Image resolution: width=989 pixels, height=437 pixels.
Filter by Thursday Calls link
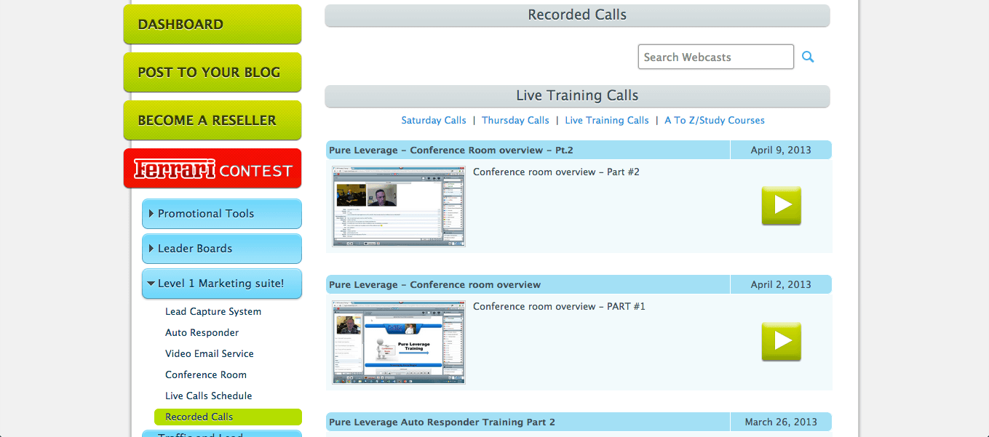point(515,120)
